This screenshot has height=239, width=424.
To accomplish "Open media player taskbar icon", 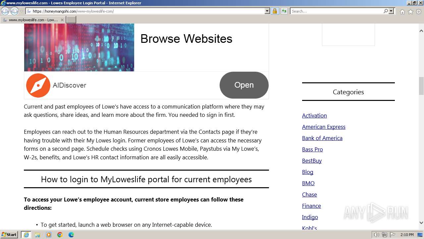I will pos(49,235).
